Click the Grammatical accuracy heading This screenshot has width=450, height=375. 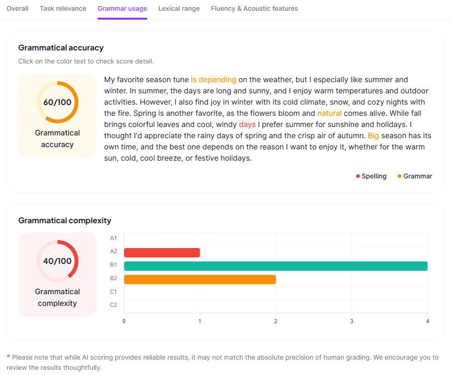point(61,48)
